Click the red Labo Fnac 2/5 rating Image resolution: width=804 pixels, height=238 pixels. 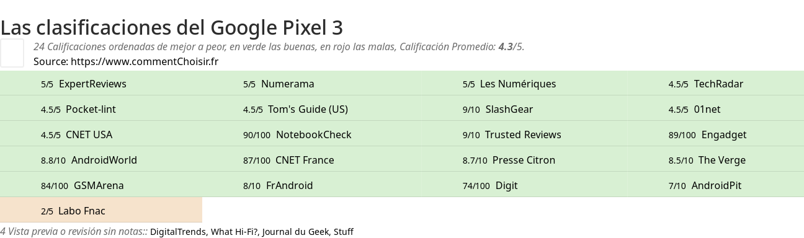101,211
